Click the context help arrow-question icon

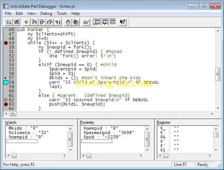(x=122, y=22)
